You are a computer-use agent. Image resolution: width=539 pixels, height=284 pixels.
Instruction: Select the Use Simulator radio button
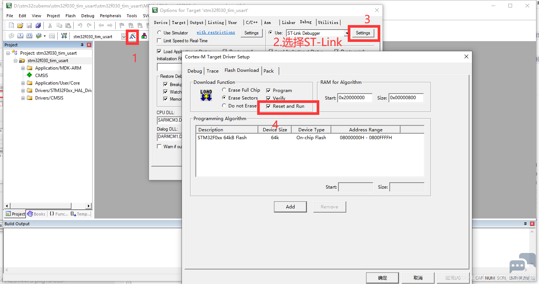159,33
